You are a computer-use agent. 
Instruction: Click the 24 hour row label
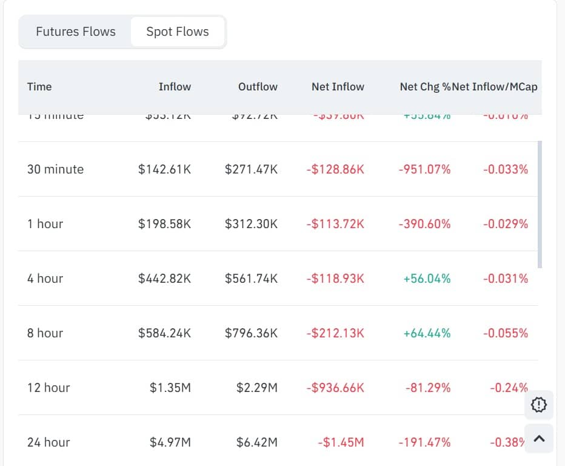[48, 442]
